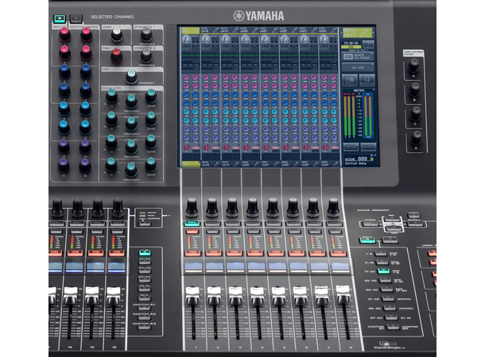This screenshot has width=485, height=357.
Task: Push the Centralogic encoder knob above fader 7
Action: [x=313, y=209]
